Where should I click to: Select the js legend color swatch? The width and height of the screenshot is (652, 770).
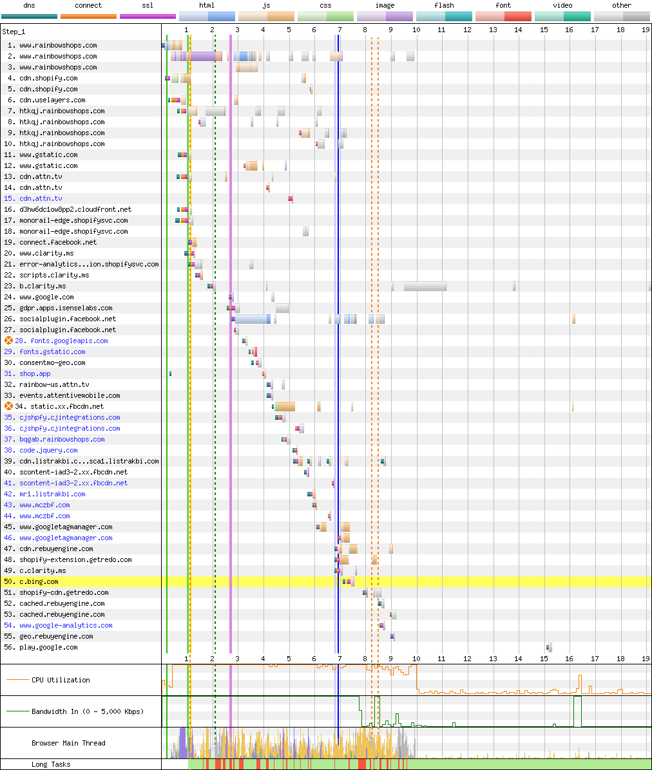[x=266, y=16]
